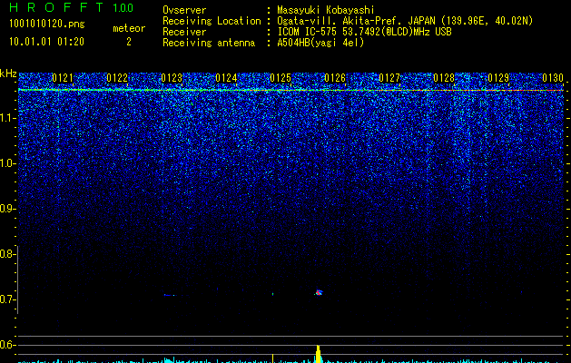Click the faint blue echo streak near 0123

coord(170,295)
